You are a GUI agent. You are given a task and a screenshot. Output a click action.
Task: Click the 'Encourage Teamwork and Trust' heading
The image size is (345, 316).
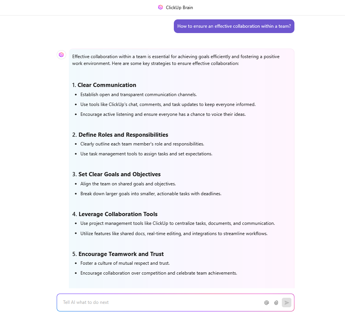tap(121, 254)
